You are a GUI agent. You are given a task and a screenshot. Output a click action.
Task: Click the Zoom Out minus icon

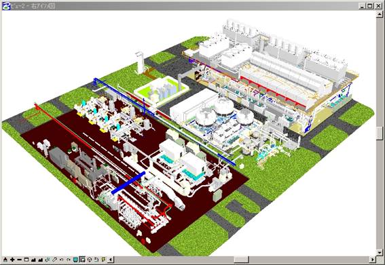click(20, 260)
